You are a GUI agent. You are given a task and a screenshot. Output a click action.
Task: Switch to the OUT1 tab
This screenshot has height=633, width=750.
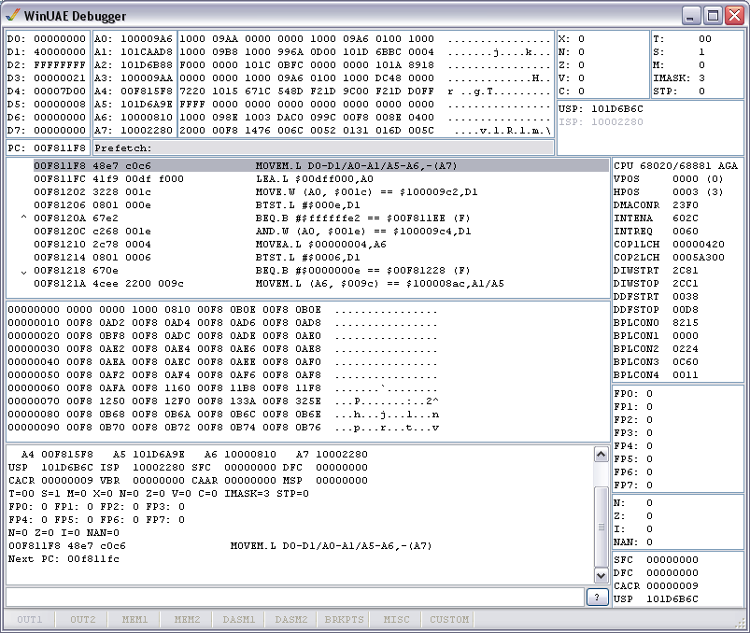[30, 619]
